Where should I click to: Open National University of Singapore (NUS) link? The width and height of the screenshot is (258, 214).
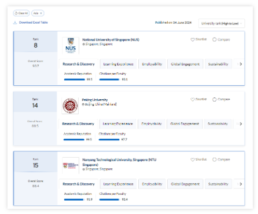tap(111, 39)
